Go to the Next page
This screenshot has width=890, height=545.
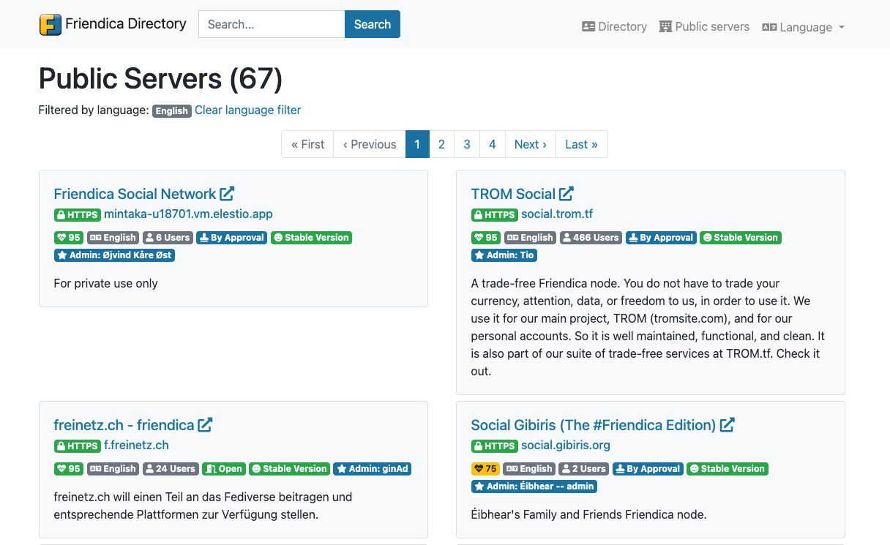(530, 144)
